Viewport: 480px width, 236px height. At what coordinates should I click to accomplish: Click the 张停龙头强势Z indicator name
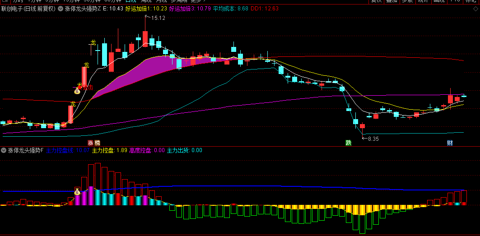[x=83, y=9]
